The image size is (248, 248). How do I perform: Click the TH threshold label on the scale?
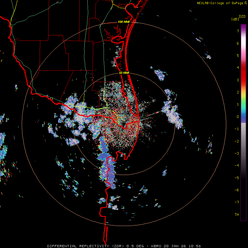(x=237, y=215)
